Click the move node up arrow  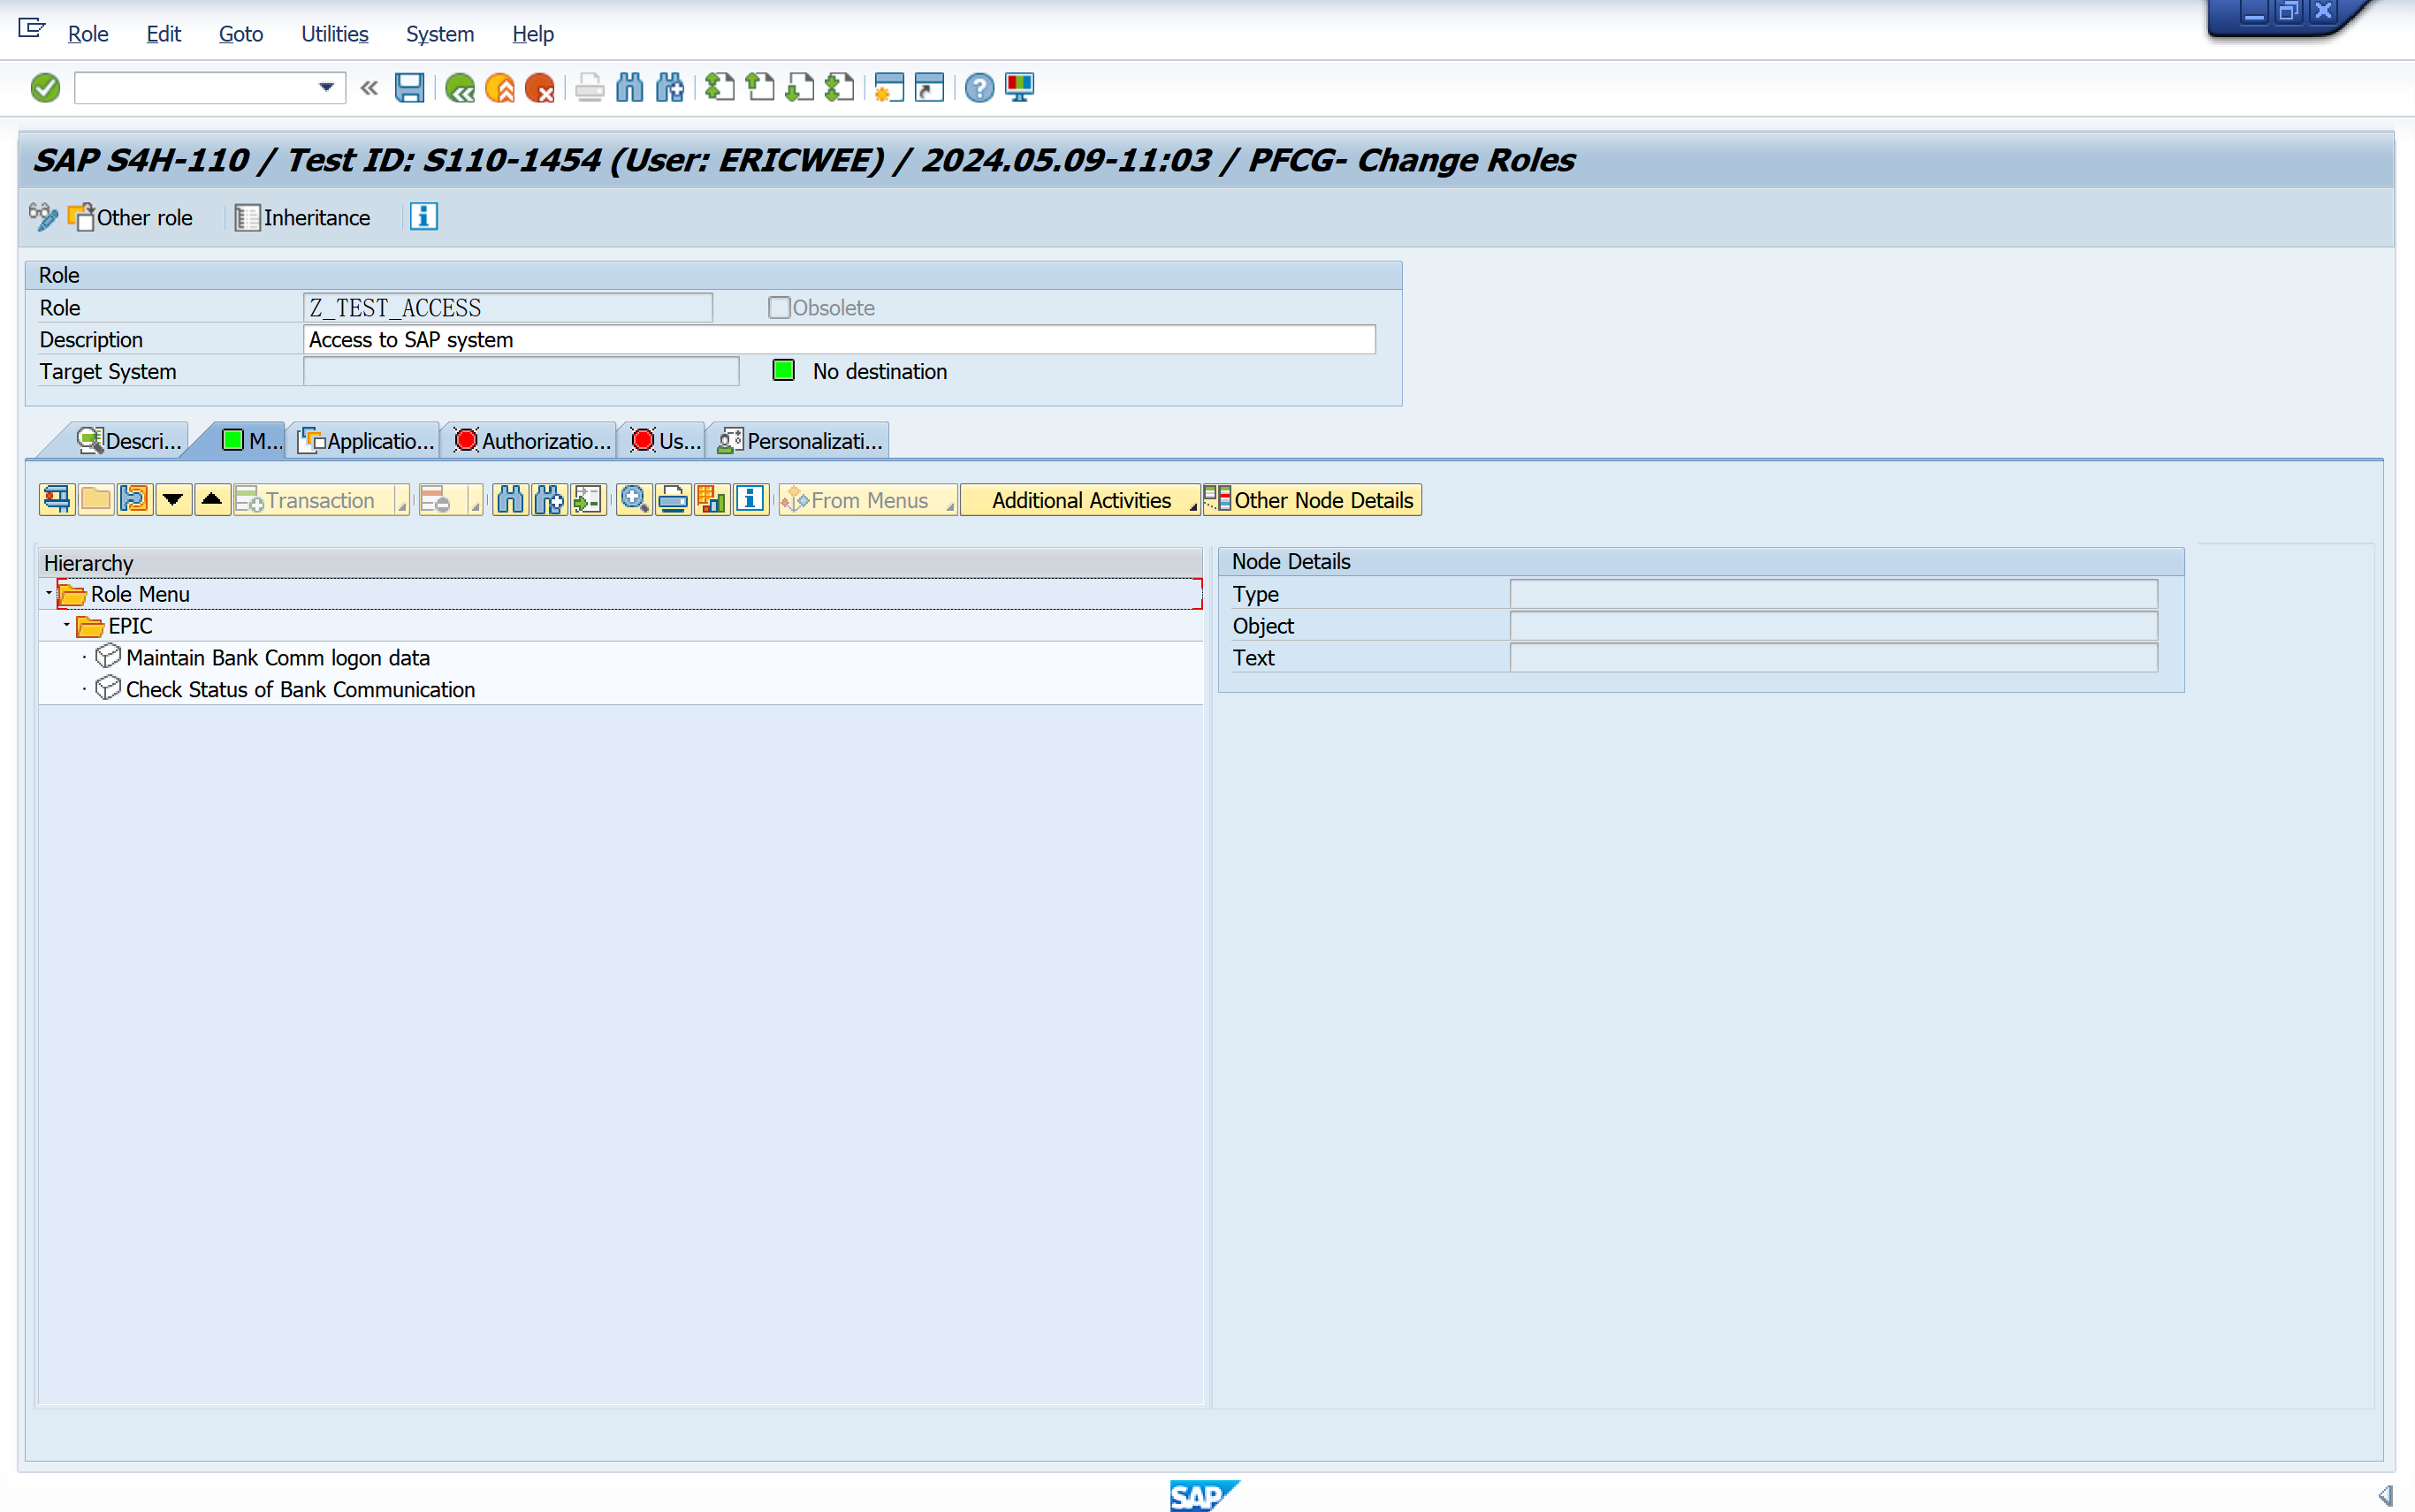[x=212, y=499]
